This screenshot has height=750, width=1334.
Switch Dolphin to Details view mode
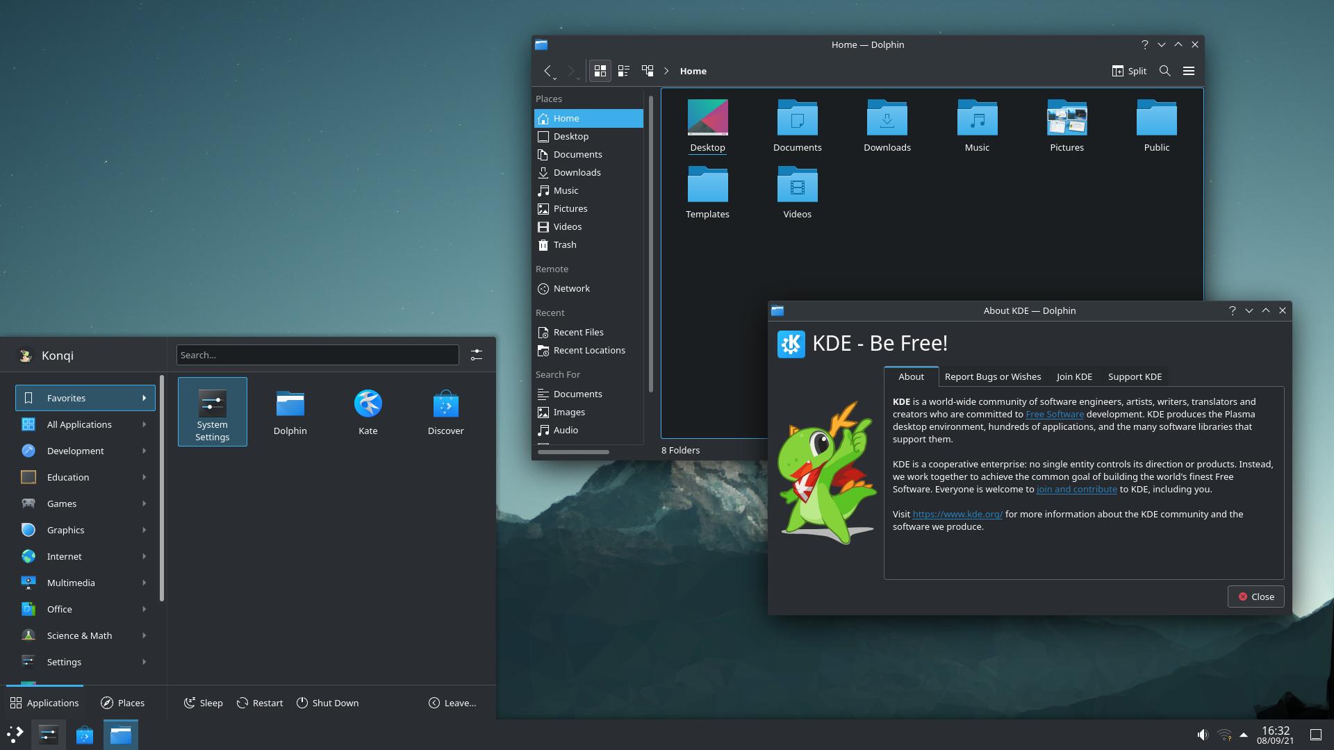click(648, 71)
